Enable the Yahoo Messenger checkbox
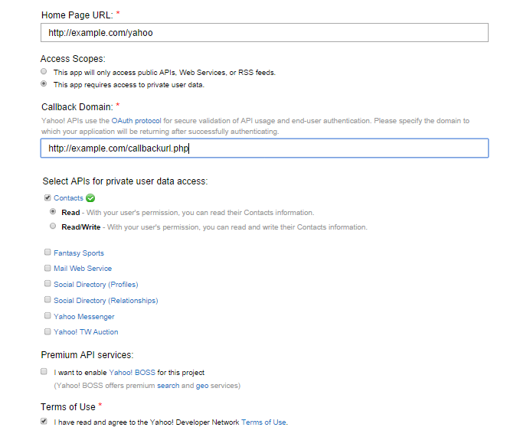Screen dimensions: 520x437 click(x=47, y=316)
